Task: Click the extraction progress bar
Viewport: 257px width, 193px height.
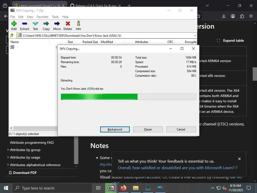Action: tap(128, 97)
